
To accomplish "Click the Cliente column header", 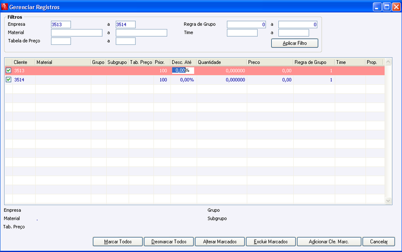I will [x=24, y=62].
